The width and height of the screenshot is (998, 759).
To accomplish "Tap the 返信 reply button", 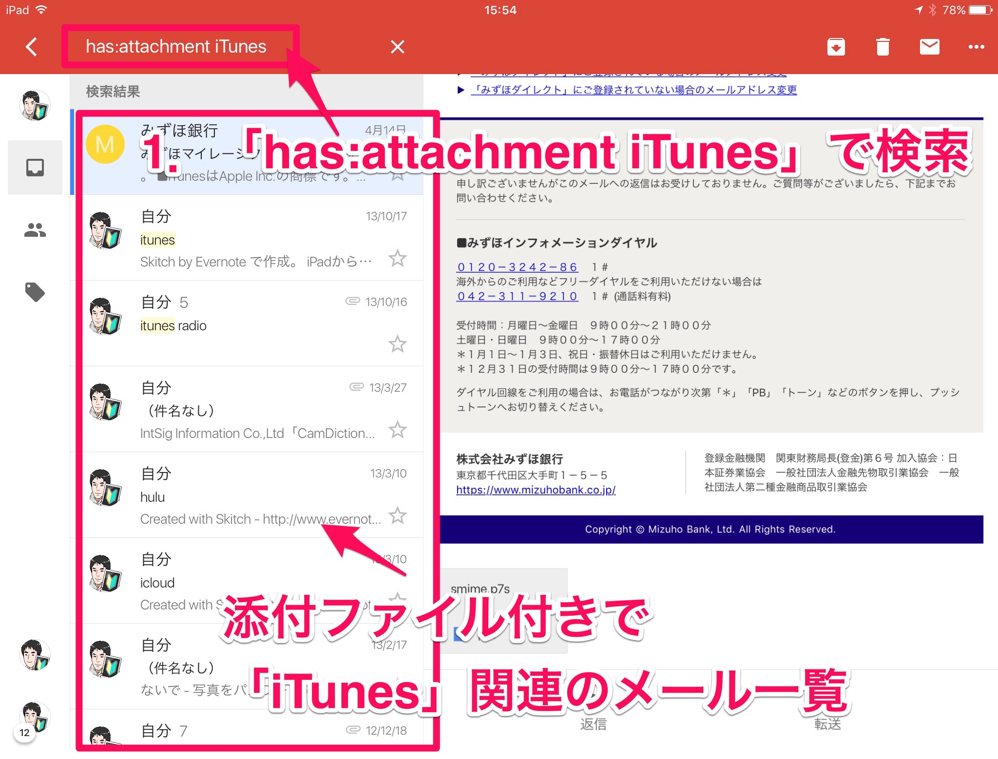I will 593,724.
